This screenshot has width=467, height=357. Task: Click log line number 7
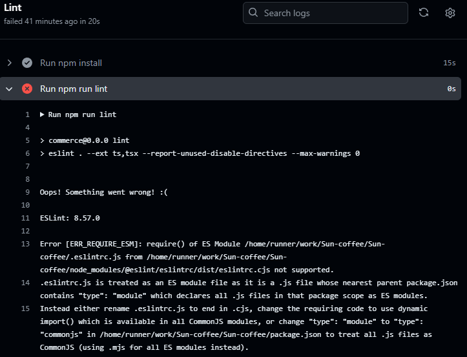[x=27, y=166]
